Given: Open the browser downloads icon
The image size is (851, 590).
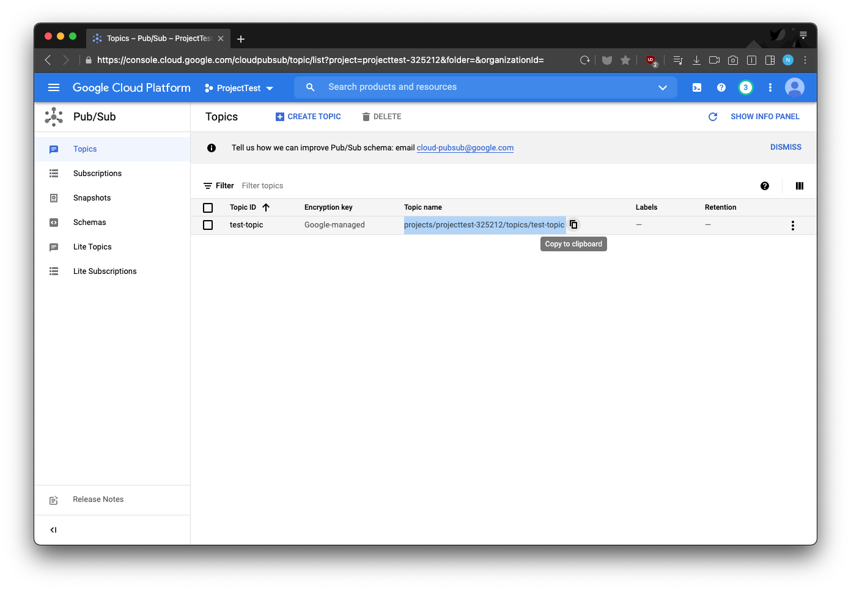Looking at the screenshot, I should pos(696,60).
